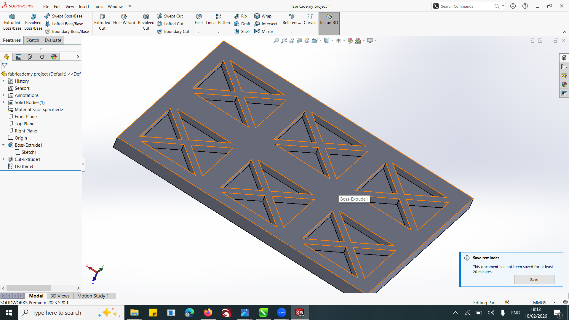Toggle hide/show items in view toolbar

pyautogui.click(x=338, y=41)
